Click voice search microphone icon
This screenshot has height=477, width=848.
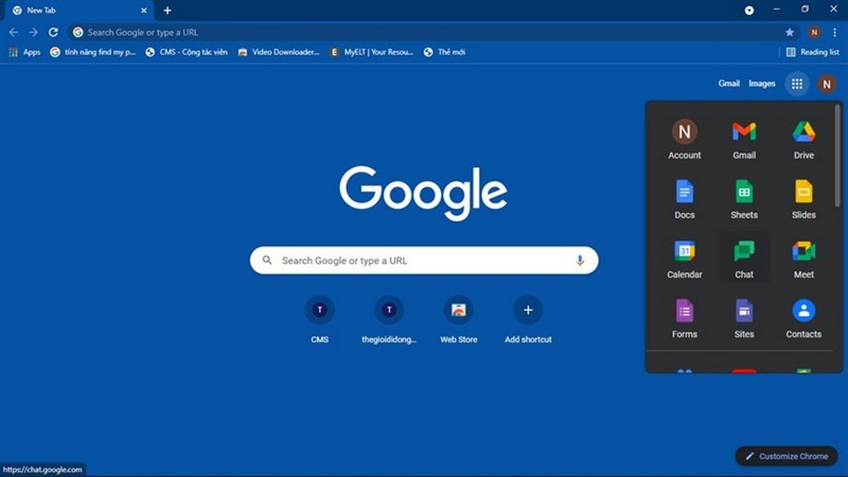point(580,261)
